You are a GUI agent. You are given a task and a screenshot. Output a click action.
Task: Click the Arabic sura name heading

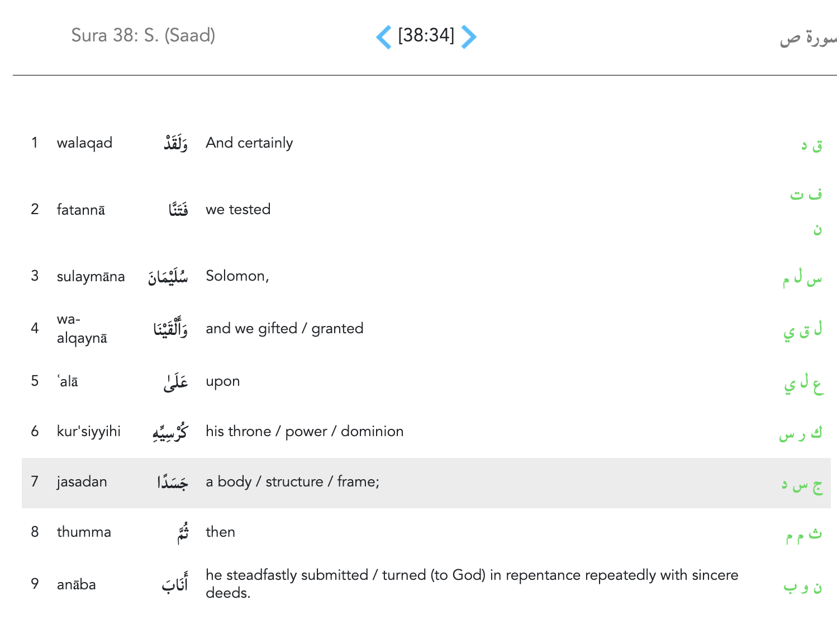[808, 38]
